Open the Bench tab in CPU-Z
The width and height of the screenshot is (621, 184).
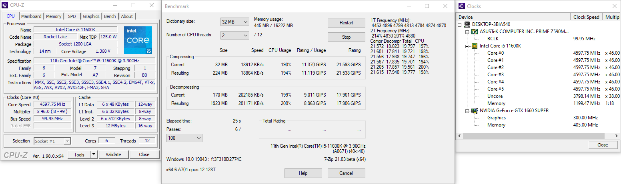tap(110, 16)
